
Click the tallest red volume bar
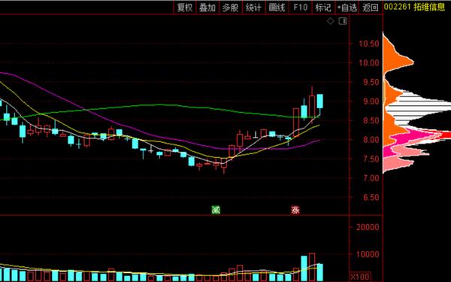point(312,267)
